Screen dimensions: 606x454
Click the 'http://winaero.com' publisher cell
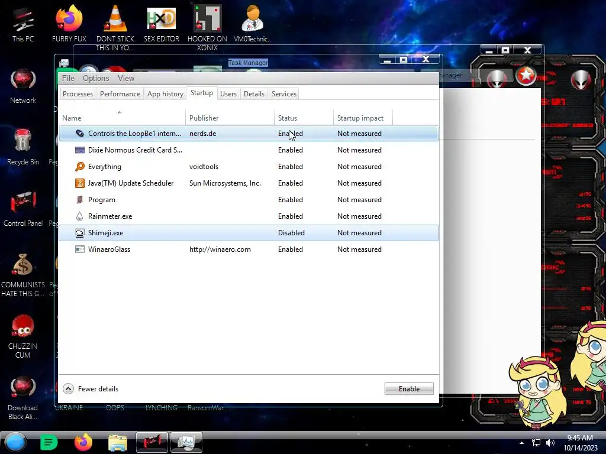point(220,249)
